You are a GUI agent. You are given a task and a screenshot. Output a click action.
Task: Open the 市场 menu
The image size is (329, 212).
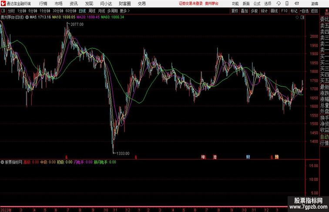[59, 3]
